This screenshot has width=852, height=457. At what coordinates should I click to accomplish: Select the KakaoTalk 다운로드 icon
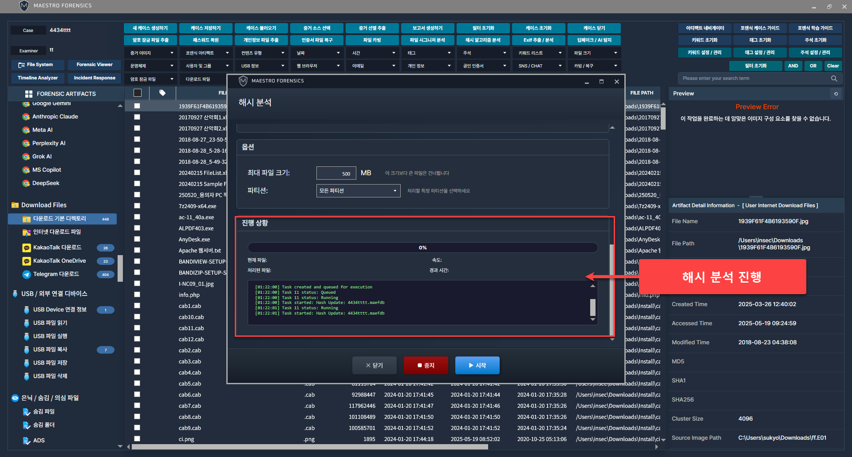click(27, 248)
